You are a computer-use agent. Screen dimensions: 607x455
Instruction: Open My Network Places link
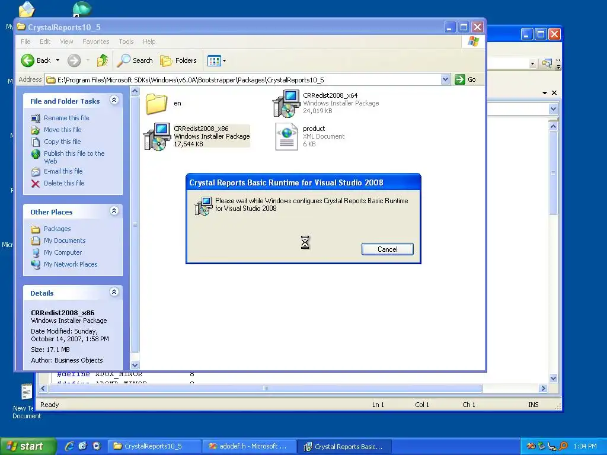coord(71,264)
